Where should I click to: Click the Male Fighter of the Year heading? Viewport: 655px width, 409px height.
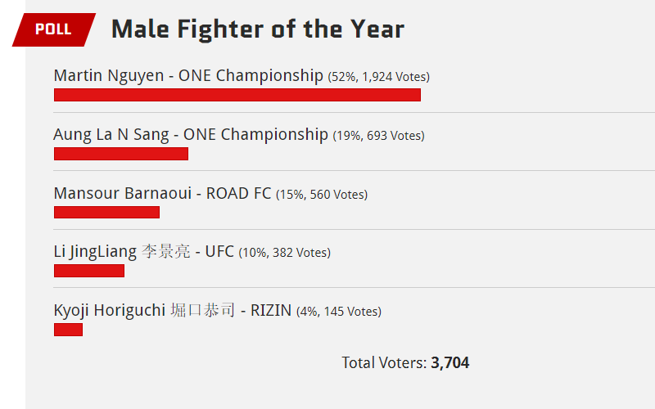pos(258,29)
